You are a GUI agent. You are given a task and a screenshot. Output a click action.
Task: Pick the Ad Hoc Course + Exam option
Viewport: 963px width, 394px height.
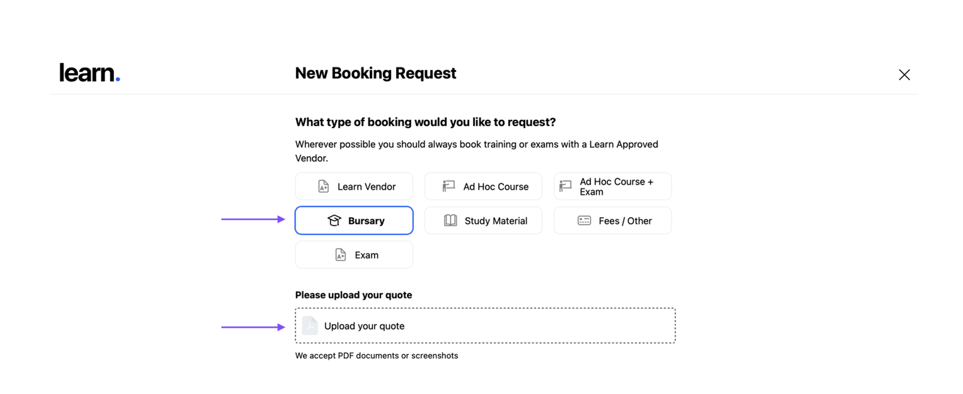click(612, 186)
